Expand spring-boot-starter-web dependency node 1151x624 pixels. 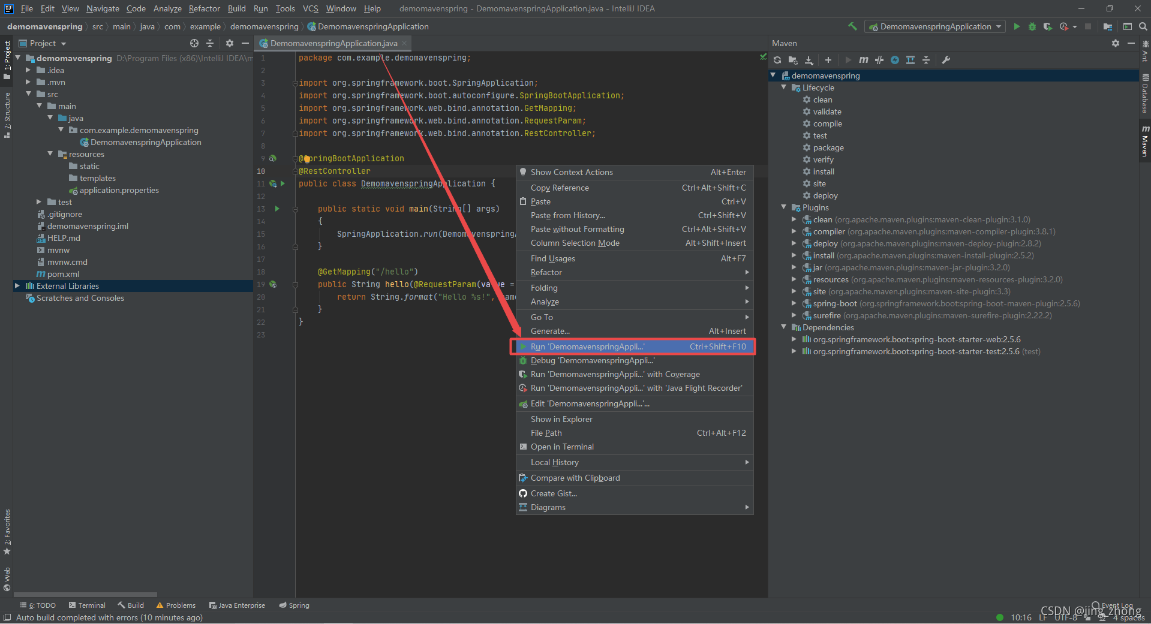coord(795,339)
